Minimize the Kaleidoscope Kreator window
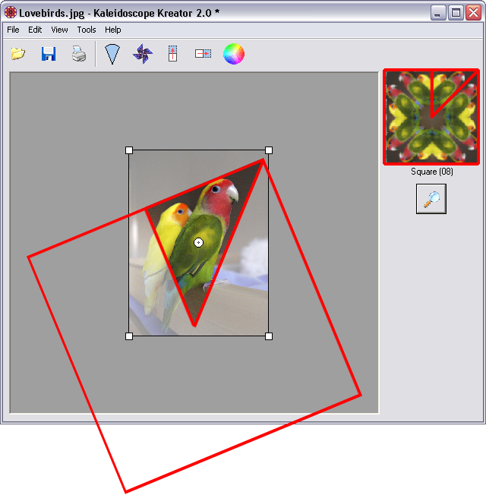This screenshot has height=495, width=486. click(438, 13)
